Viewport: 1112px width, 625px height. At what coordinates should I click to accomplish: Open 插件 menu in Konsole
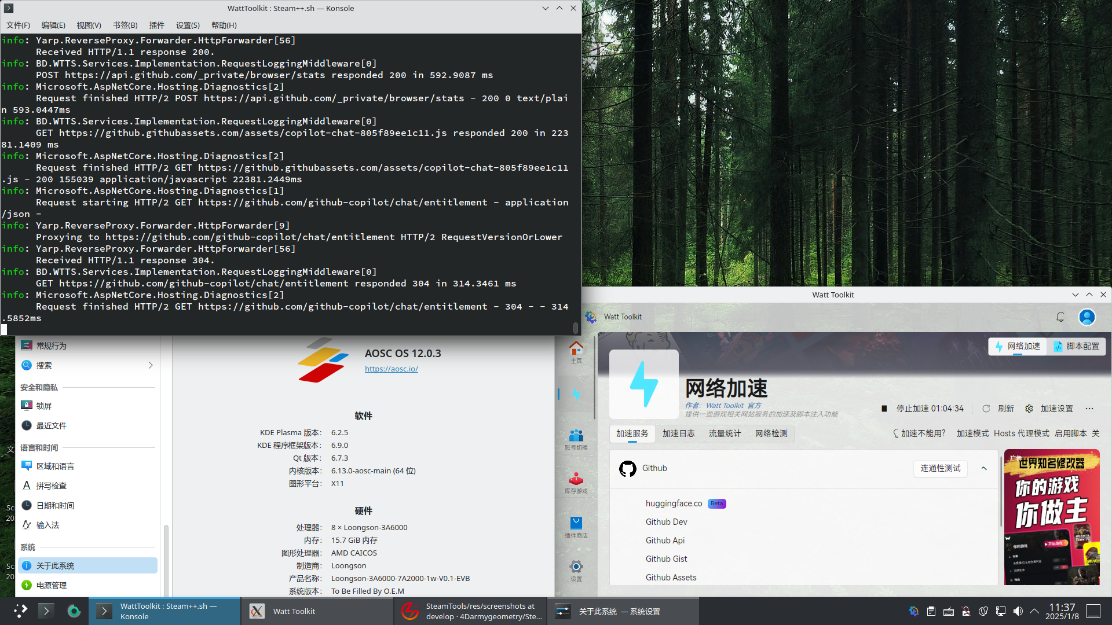coord(156,25)
